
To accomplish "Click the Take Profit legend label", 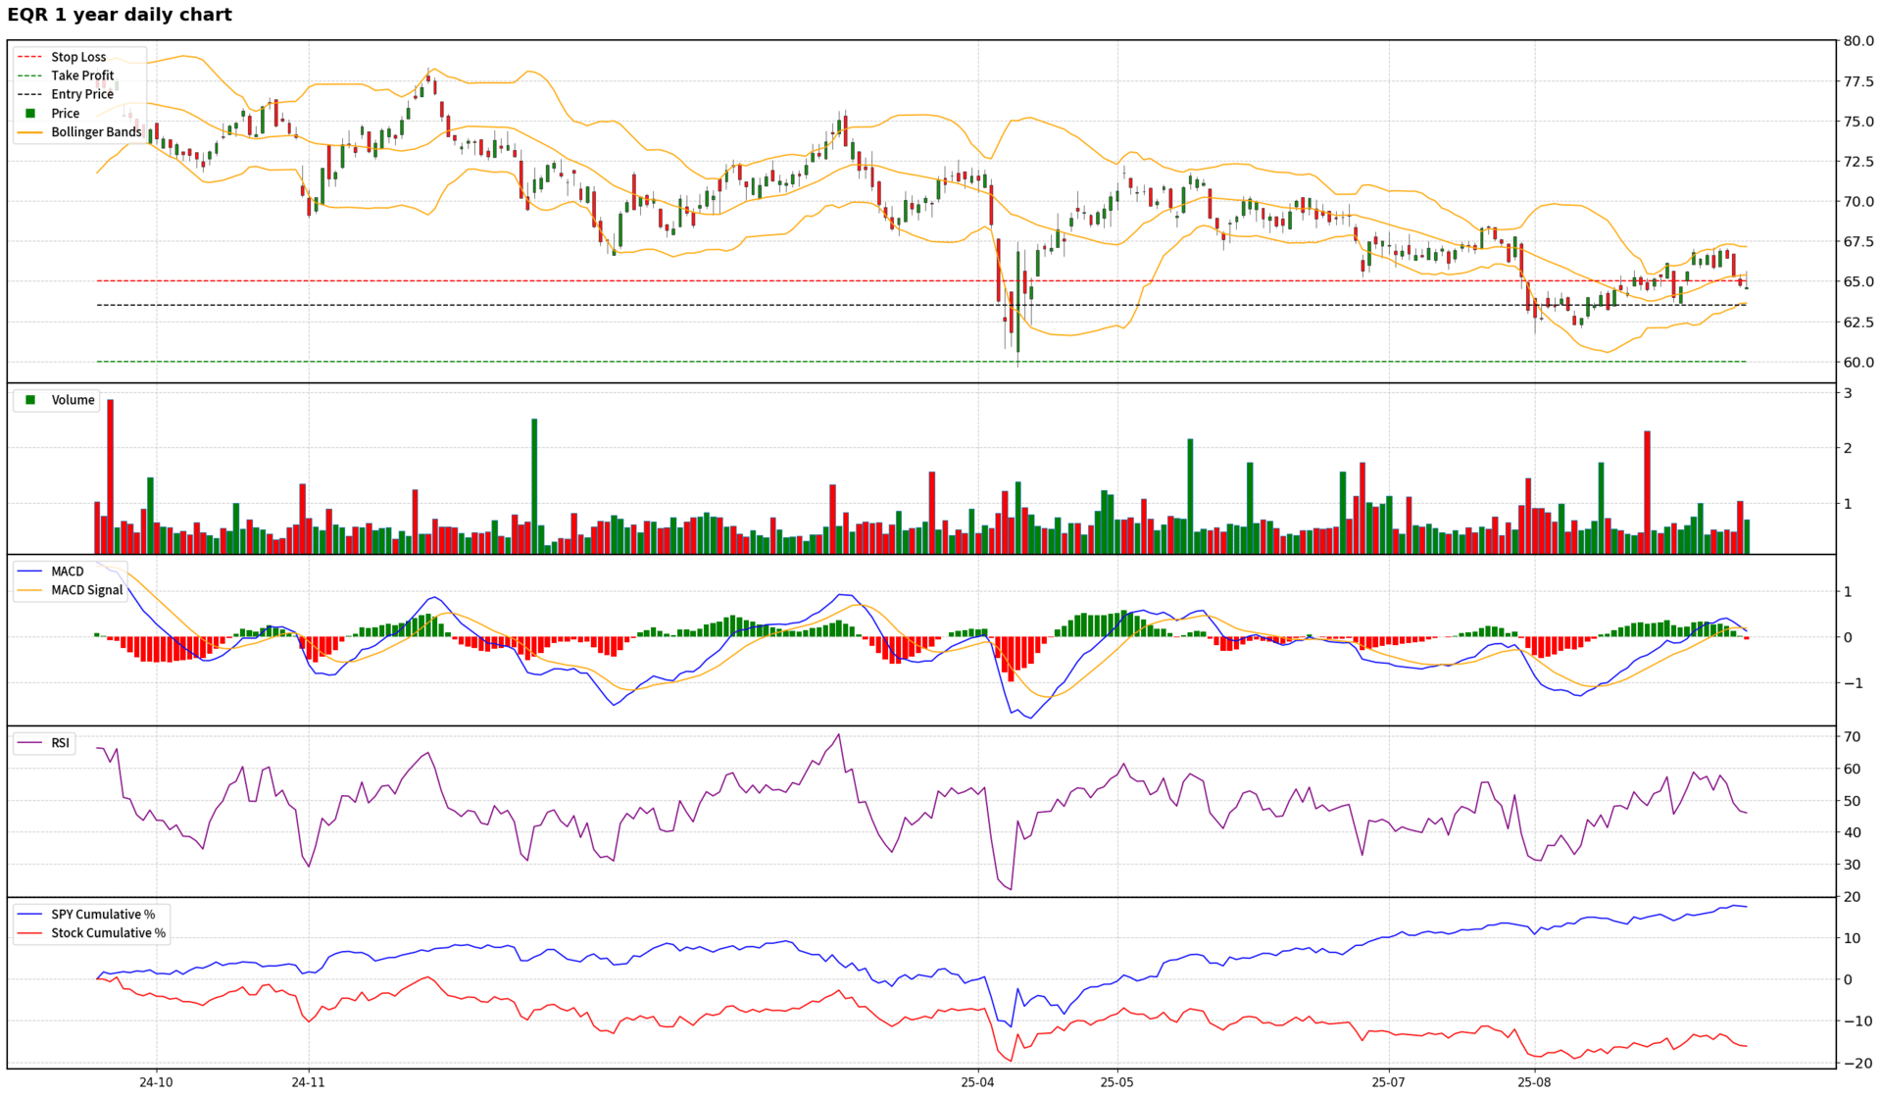I will pyautogui.click(x=82, y=75).
